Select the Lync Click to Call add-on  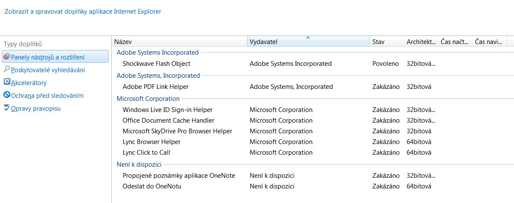coord(146,153)
